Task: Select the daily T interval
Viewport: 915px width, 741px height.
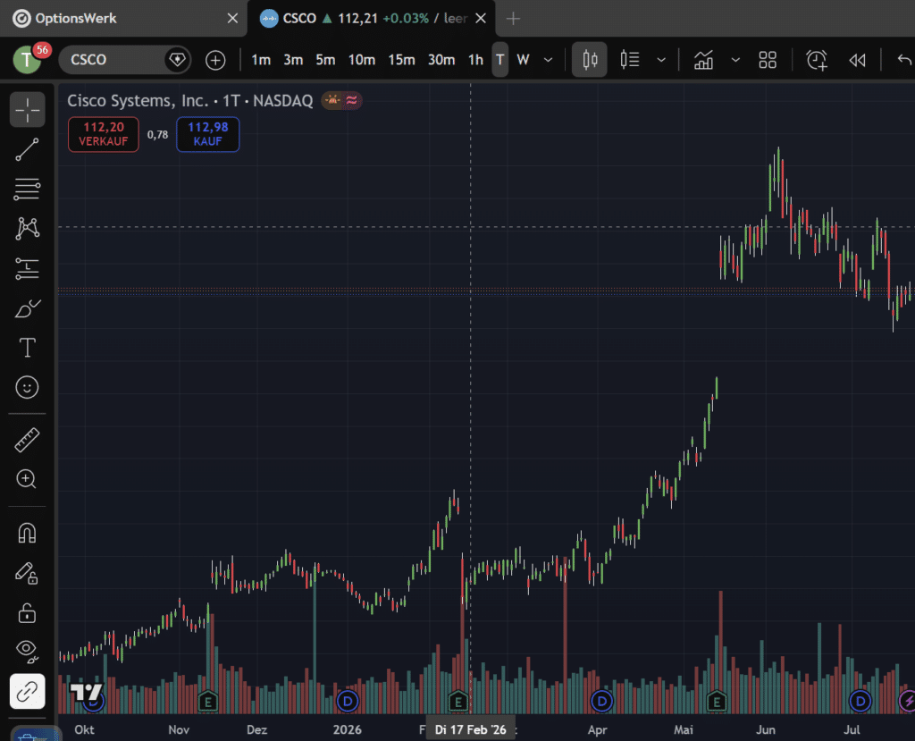Action: 500,60
